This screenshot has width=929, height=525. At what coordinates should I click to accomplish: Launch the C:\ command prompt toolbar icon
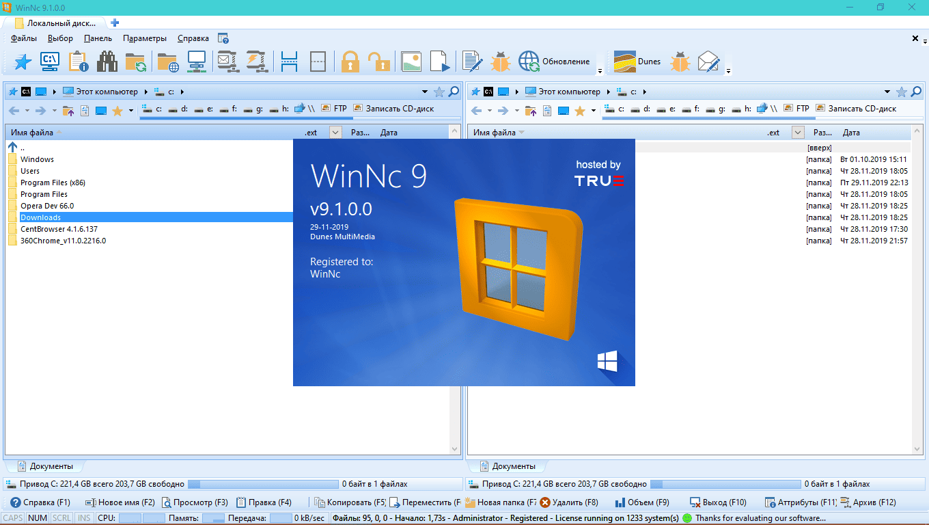click(x=50, y=62)
